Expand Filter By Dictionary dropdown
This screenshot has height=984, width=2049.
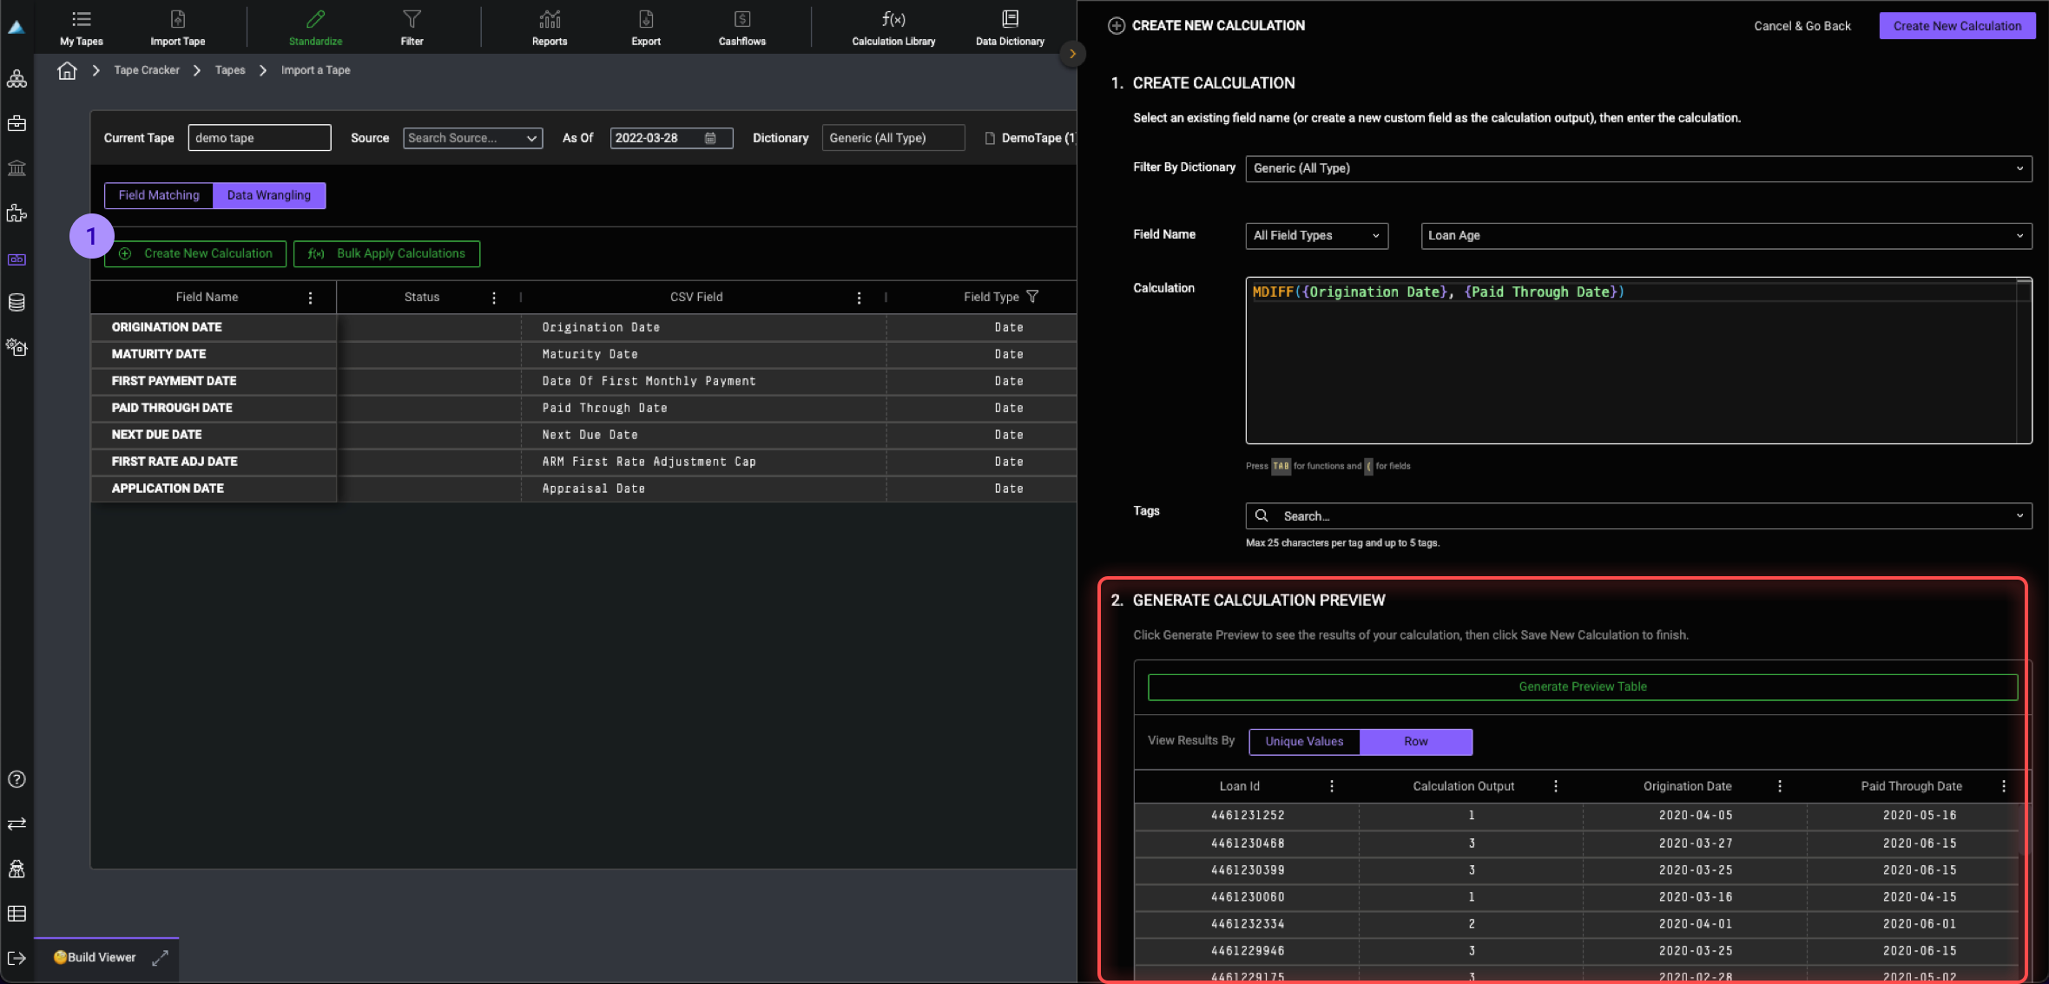(1637, 168)
